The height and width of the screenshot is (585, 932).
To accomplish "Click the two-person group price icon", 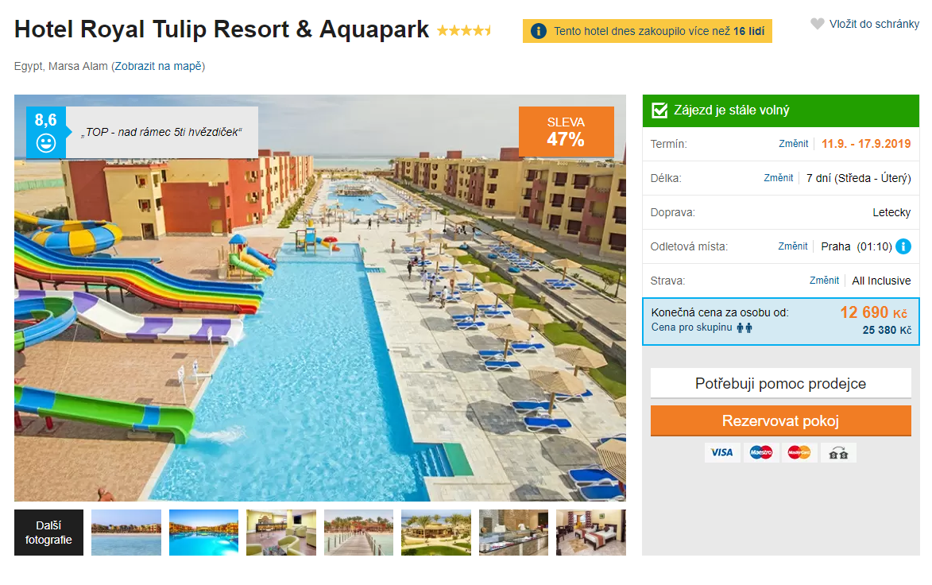I will coord(744,327).
